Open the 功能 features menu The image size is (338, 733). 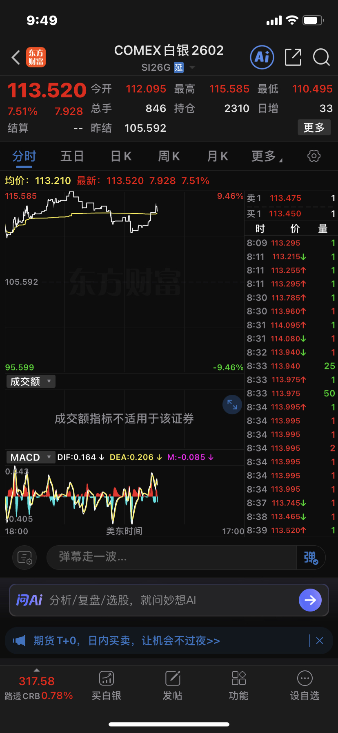(x=239, y=686)
